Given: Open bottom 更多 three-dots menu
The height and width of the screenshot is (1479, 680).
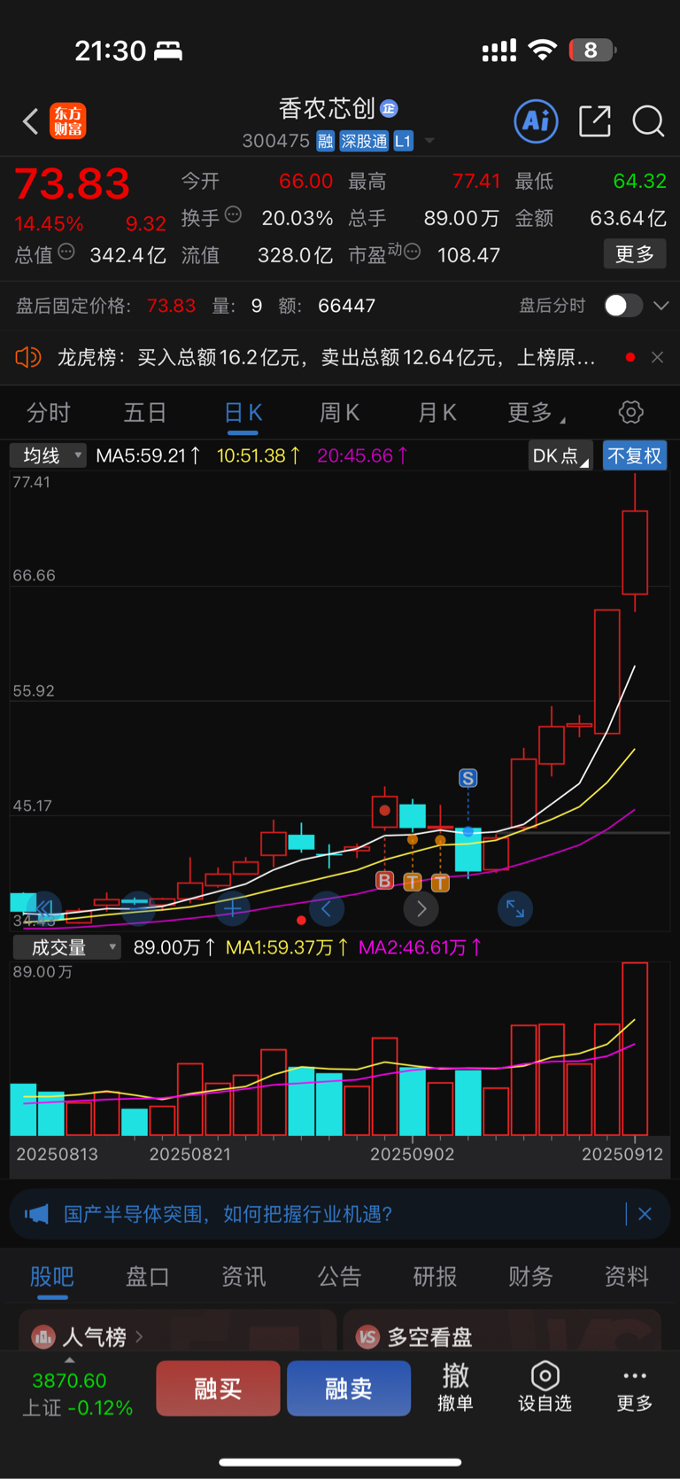Looking at the screenshot, I should point(635,1387).
